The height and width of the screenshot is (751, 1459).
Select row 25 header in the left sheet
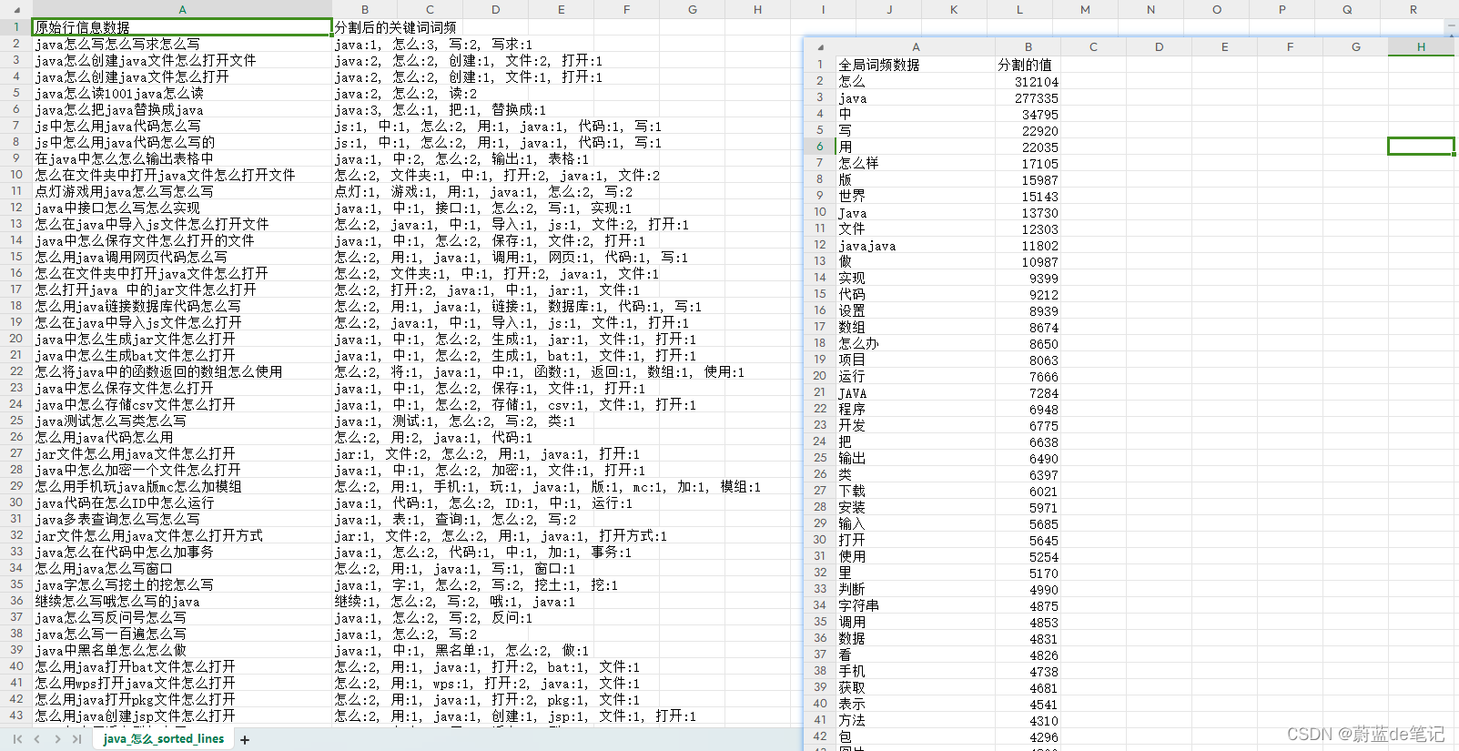[16, 421]
